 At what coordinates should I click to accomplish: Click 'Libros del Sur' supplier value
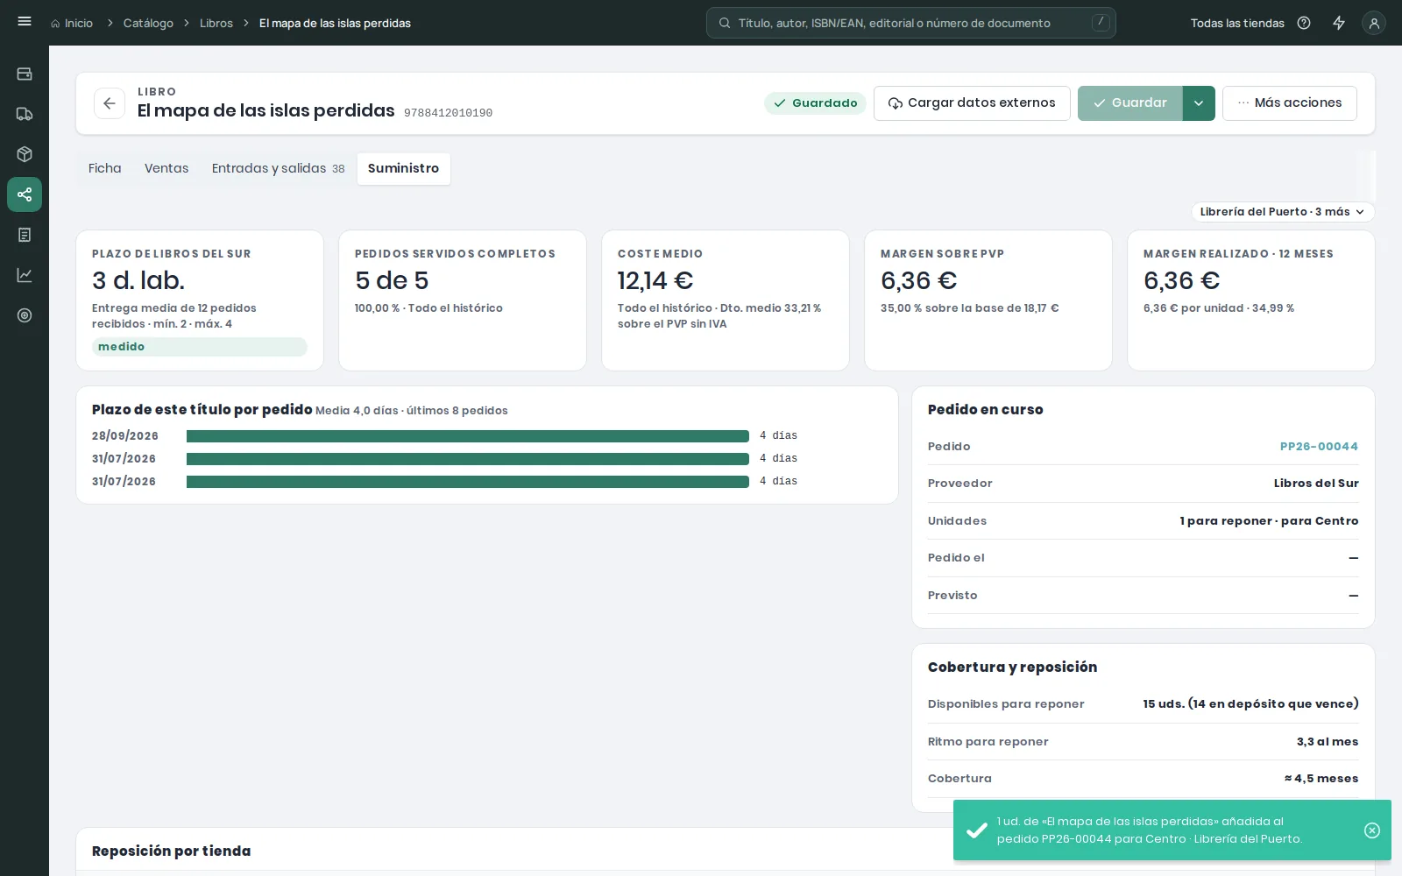pos(1316,484)
